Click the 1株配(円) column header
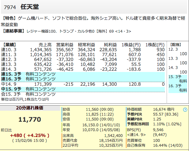Image resolution: width=189 pixels, height=151 pixels. click(x=155, y=45)
